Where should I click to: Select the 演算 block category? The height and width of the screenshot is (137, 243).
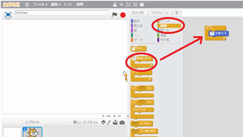(x=162, y=35)
